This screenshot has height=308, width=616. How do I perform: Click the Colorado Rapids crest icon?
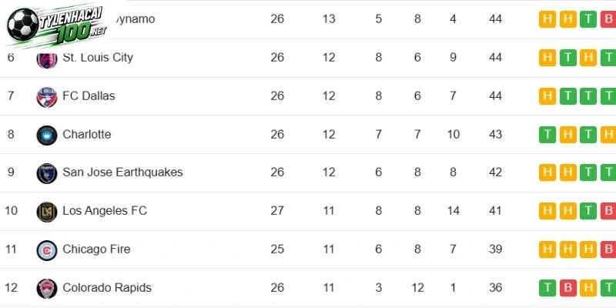47,289
